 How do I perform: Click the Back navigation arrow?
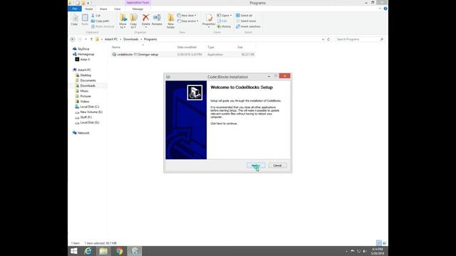73,39
